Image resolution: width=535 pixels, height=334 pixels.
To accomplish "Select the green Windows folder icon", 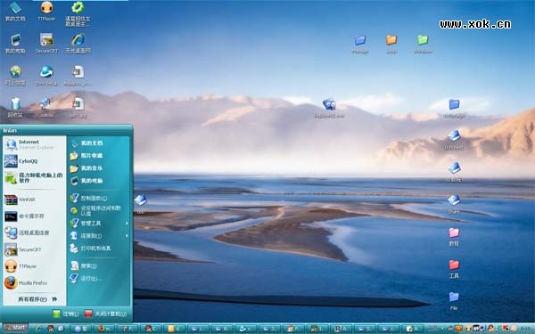I will 423,44.
